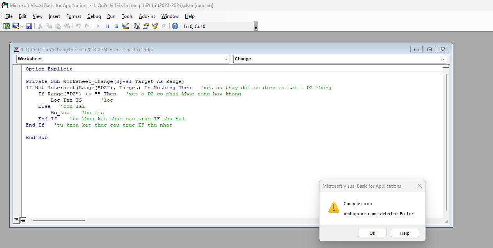
Task: Open the Edit menu
Action: (x=23, y=16)
